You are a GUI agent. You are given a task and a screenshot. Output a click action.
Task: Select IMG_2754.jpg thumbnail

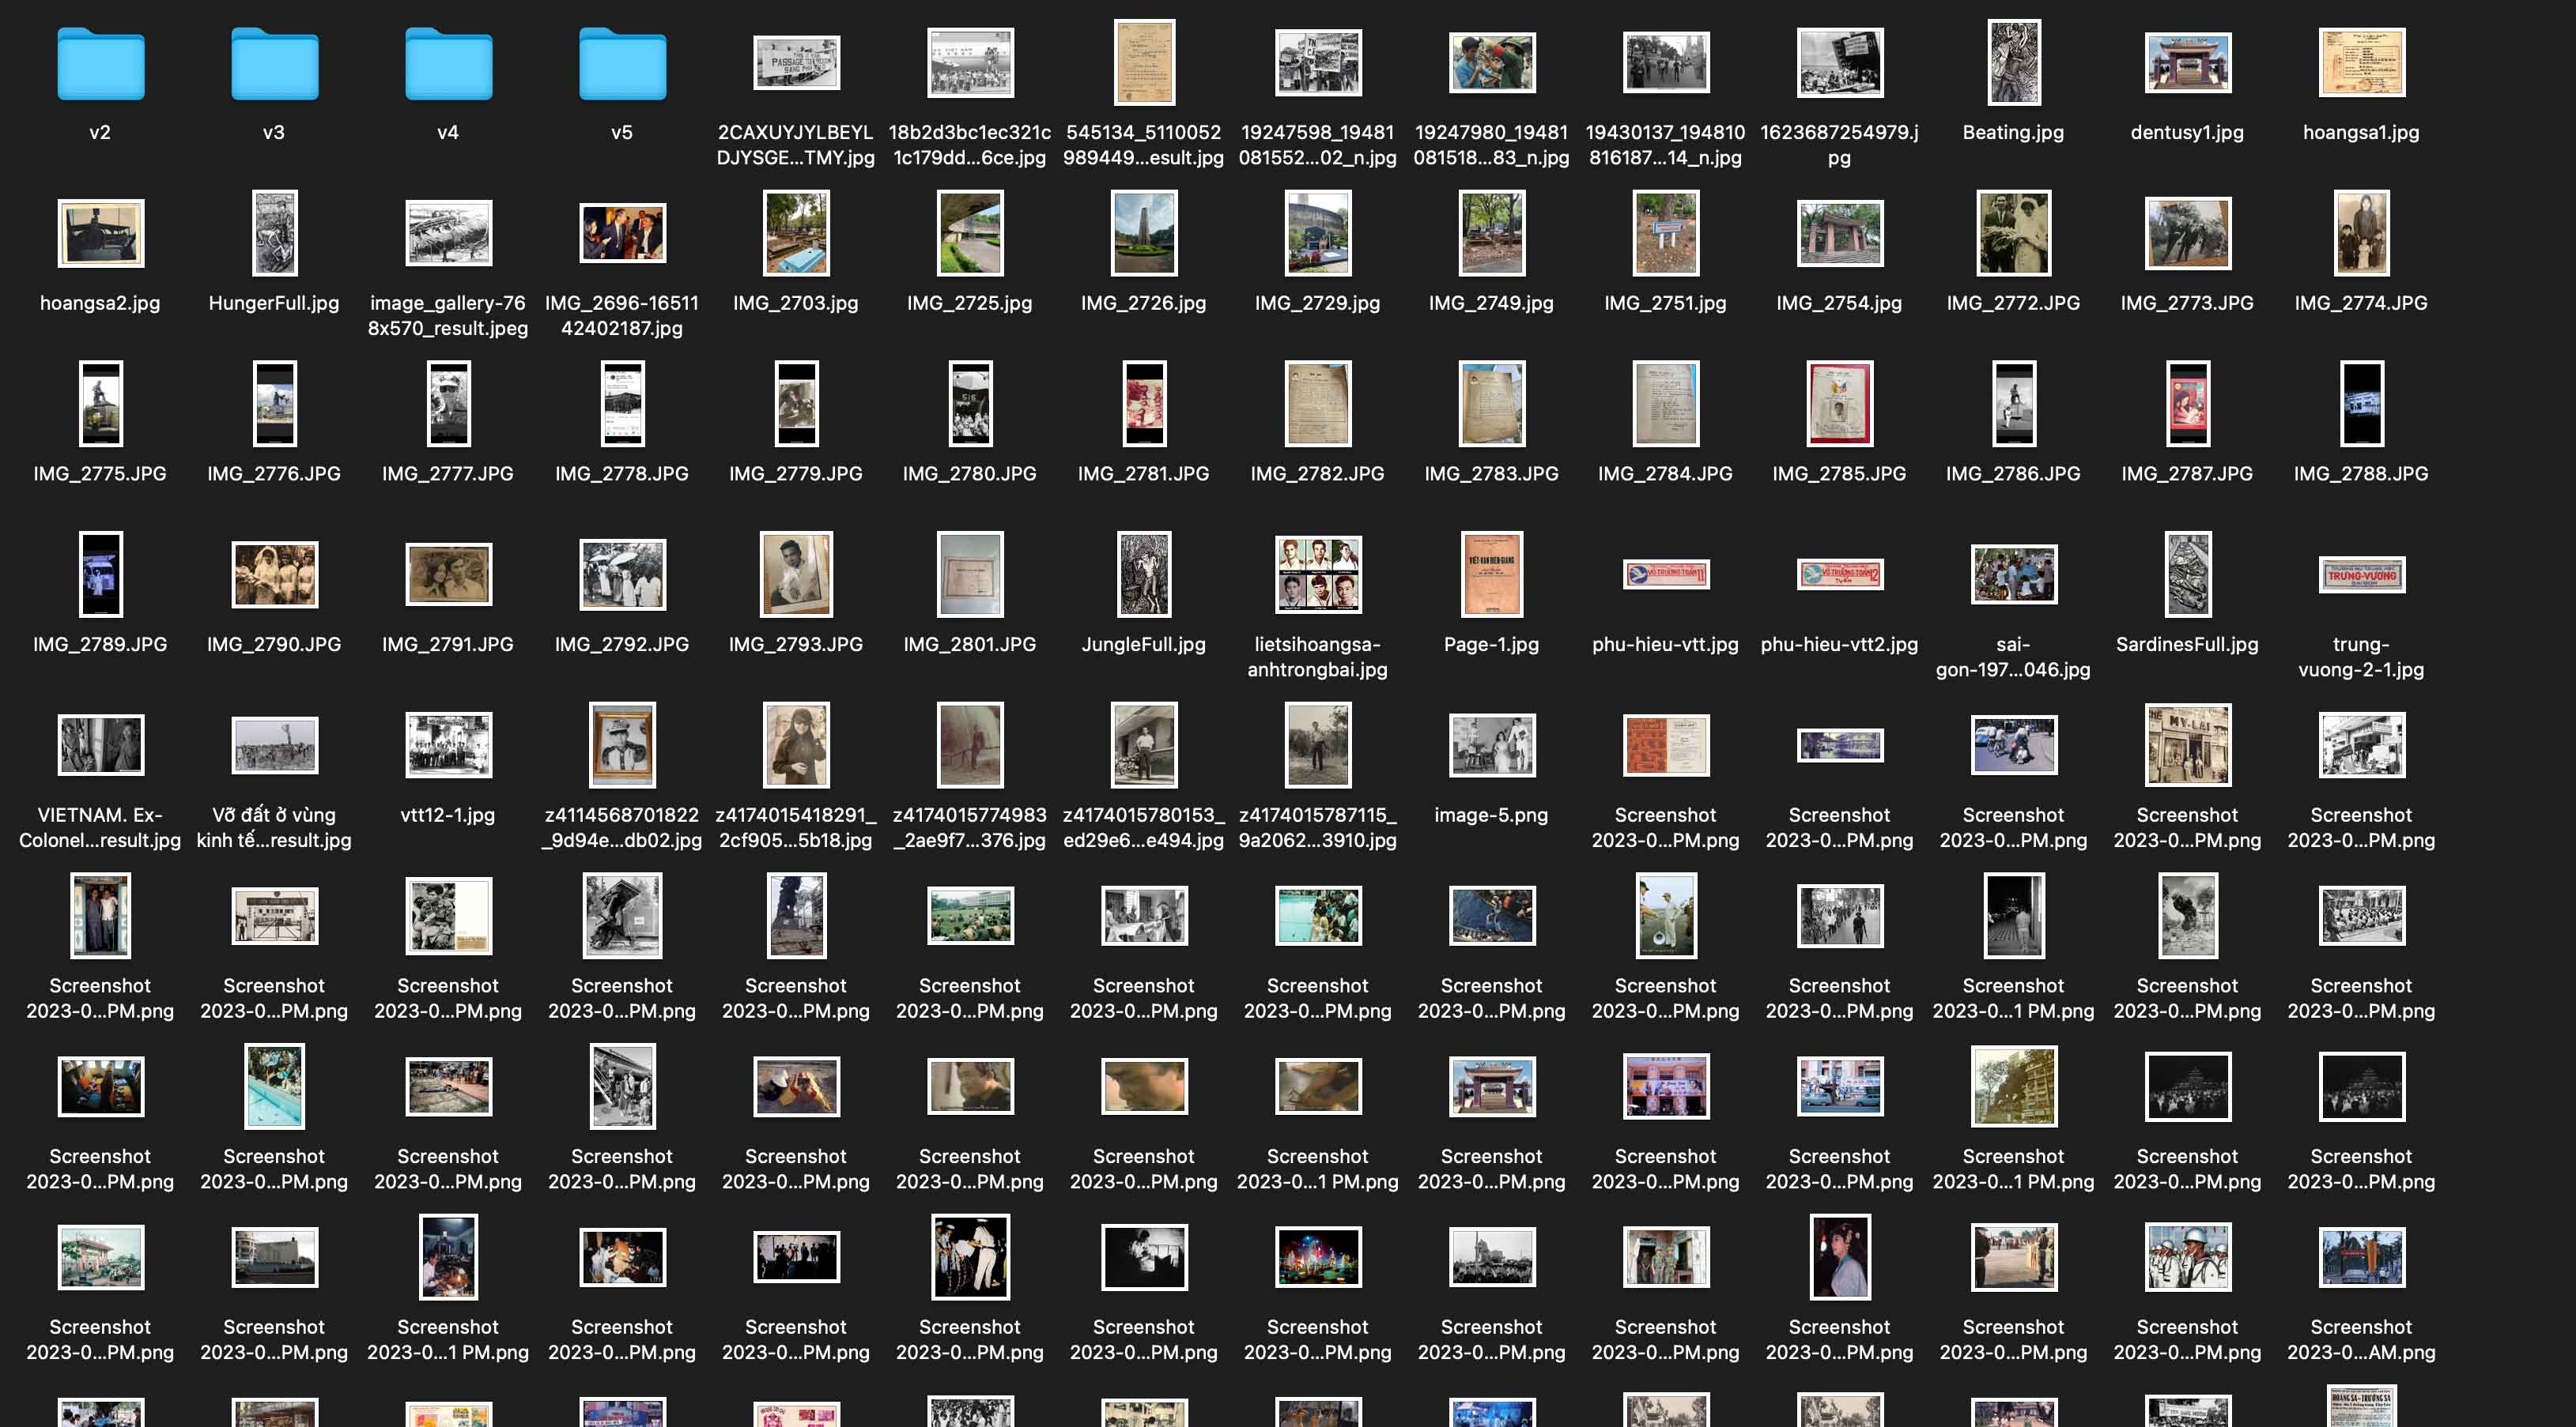(x=1839, y=234)
